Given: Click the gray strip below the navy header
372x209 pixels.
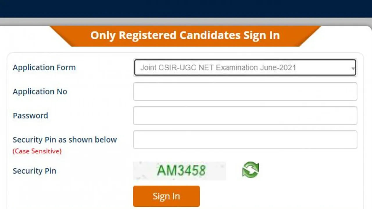Looking at the screenshot, I should pos(186,22).
